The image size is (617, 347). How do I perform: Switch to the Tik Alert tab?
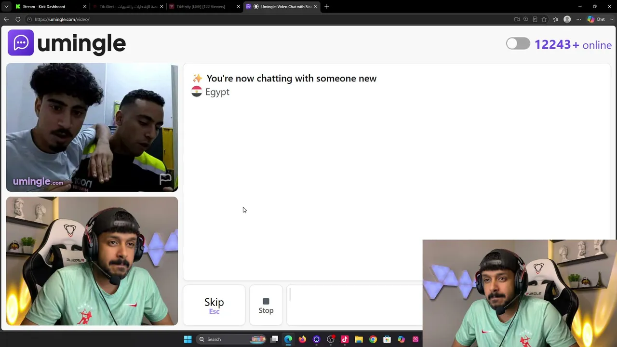(128, 6)
